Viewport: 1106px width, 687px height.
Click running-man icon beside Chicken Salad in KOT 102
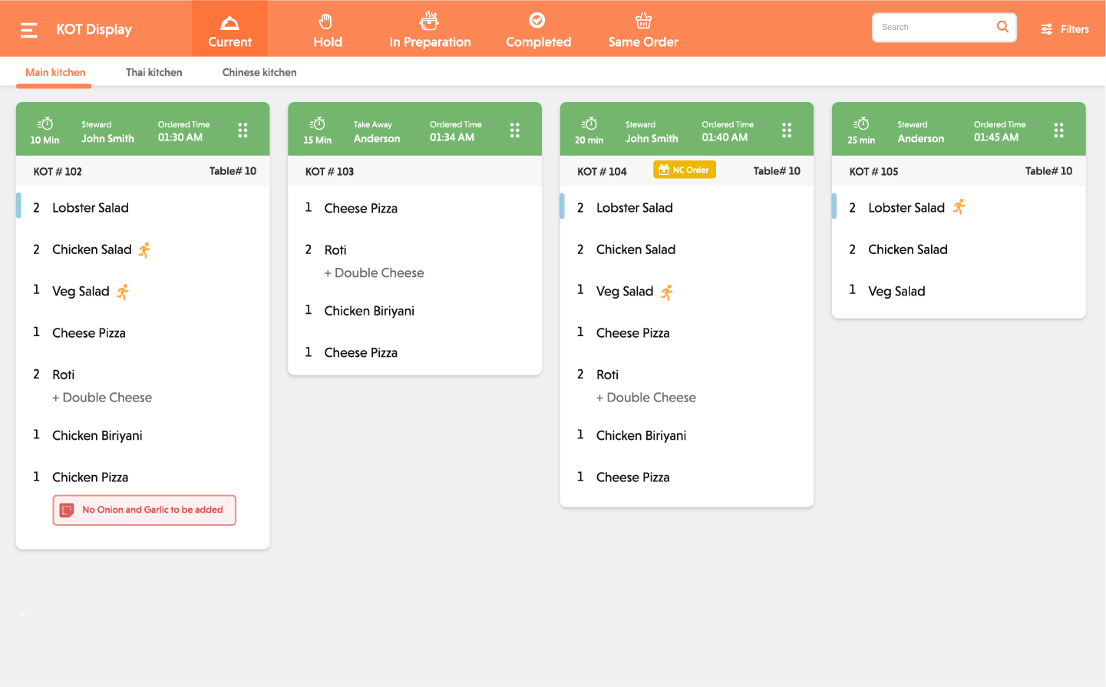[x=144, y=249]
